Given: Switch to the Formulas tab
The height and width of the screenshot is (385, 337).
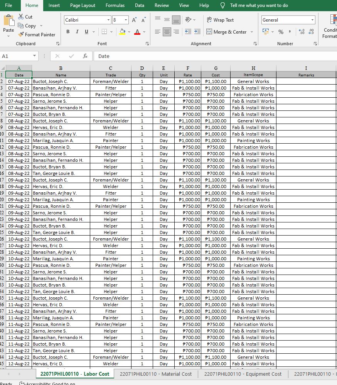Looking at the screenshot, I should point(115,5).
